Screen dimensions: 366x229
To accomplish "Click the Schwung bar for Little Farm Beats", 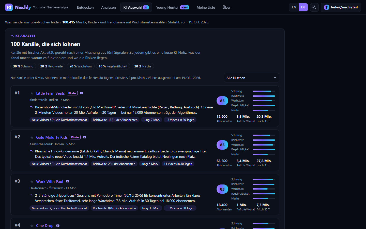I will click(264, 91).
